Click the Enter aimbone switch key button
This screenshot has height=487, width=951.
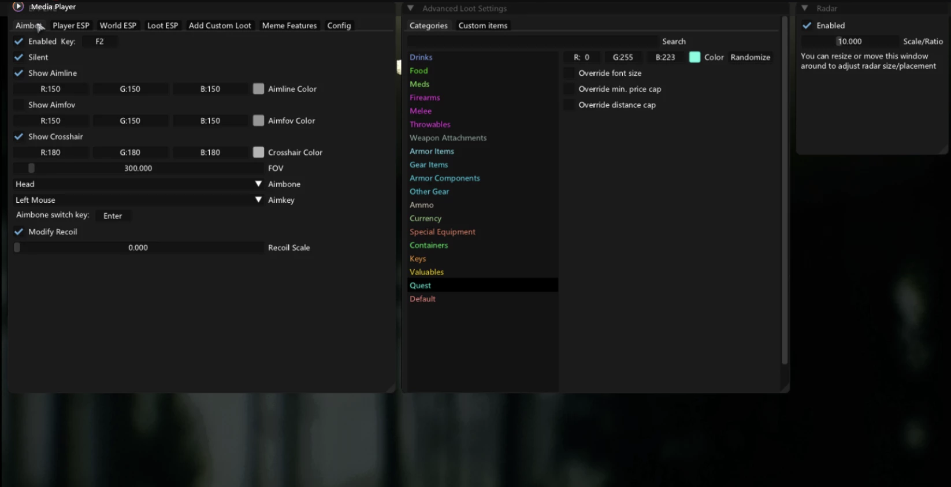click(113, 215)
